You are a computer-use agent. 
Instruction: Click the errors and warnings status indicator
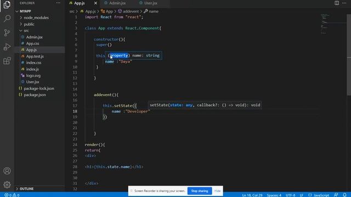(x=12, y=195)
